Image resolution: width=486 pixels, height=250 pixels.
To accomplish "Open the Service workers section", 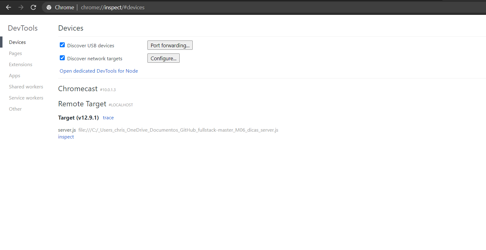I will pyautogui.click(x=26, y=98).
